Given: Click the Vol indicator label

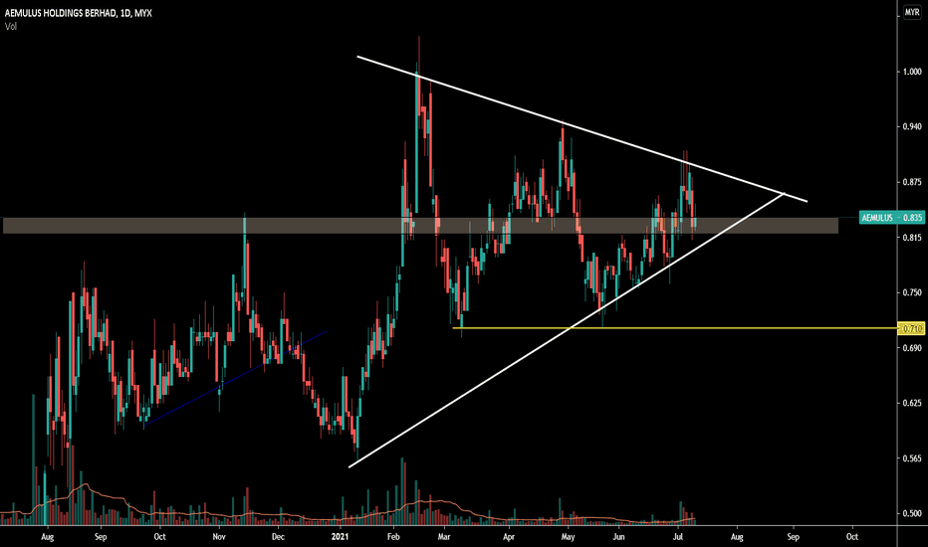Looking at the screenshot, I should click(x=11, y=26).
